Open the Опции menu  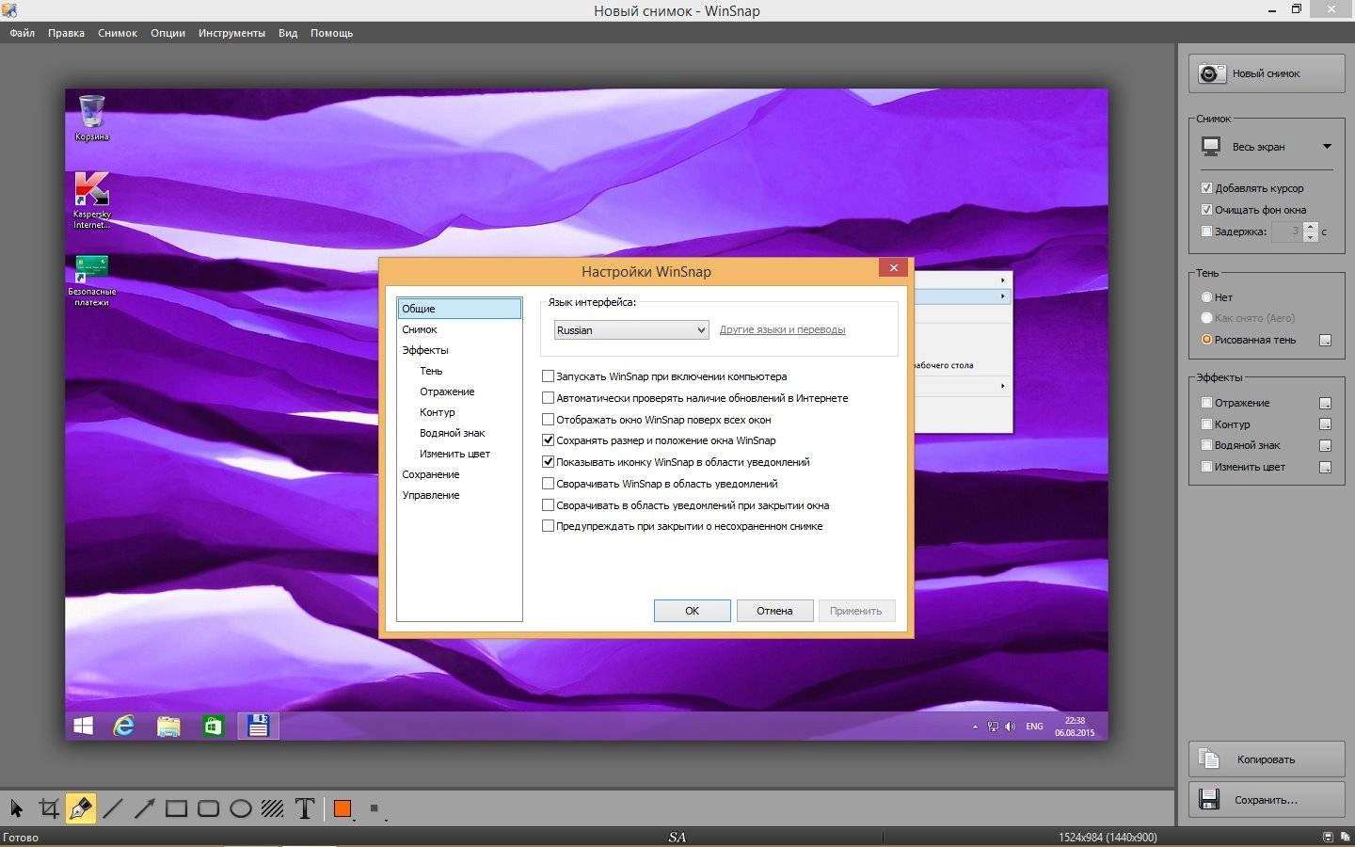167,33
